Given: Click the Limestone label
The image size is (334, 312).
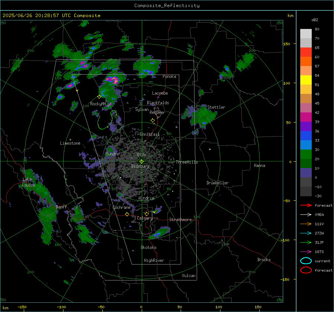Looking at the screenshot, I should click(x=70, y=143).
